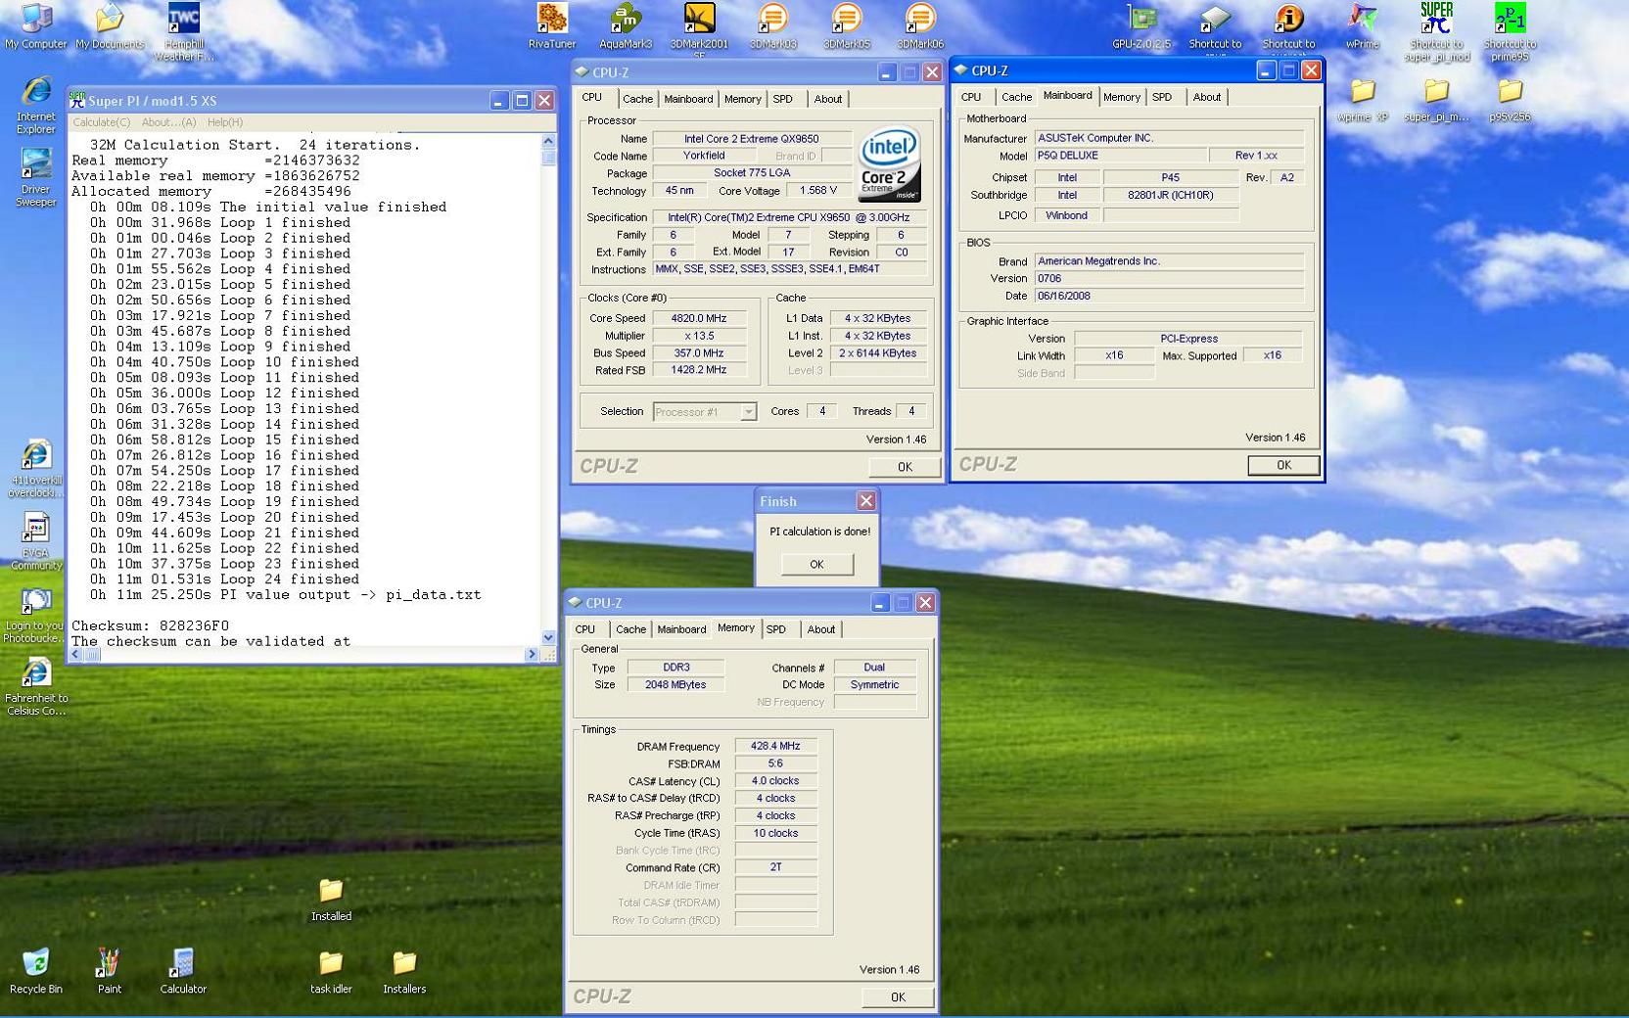Select CPU tab in Mainboard CPU-Z window
This screenshot has width=1629, height=1018.
click(971, 97)
